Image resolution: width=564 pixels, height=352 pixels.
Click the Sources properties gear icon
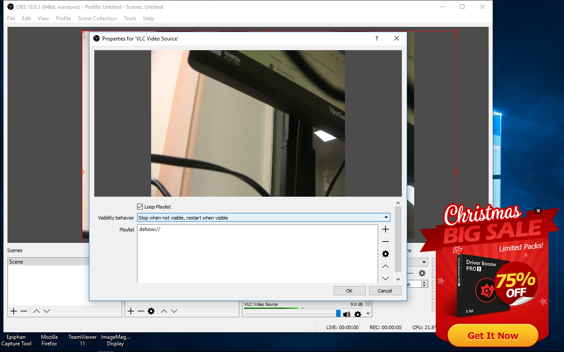151,311
